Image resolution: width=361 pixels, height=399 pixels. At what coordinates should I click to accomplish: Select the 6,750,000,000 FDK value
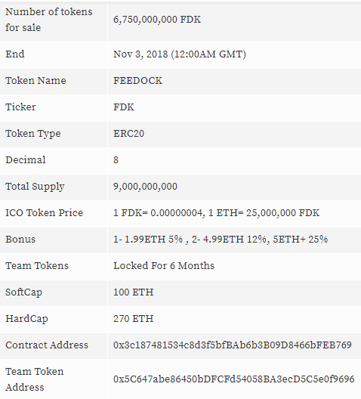click(x=157, y=20)
